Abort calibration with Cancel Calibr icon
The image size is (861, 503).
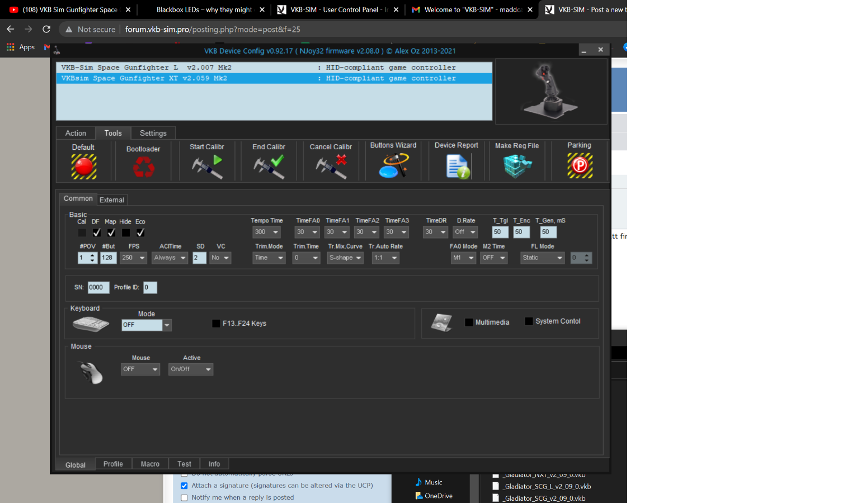click(331, 167)
